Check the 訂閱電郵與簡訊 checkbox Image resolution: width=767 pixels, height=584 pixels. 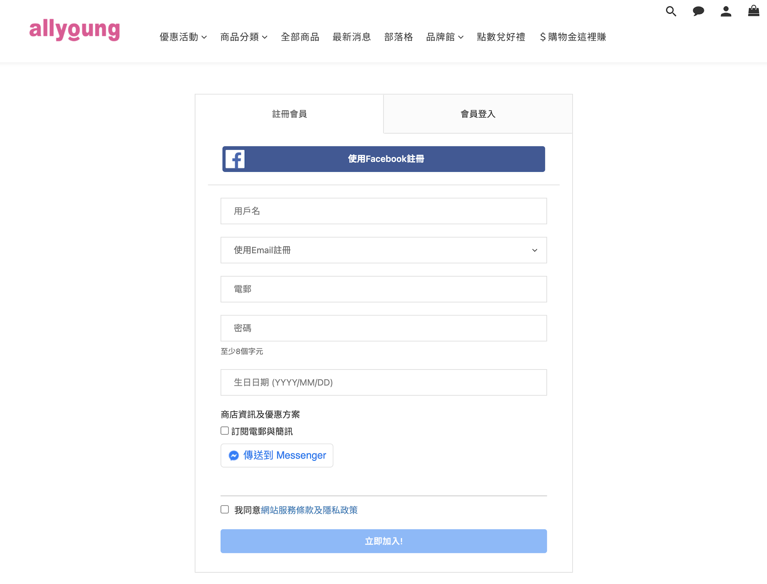(225, 431)
